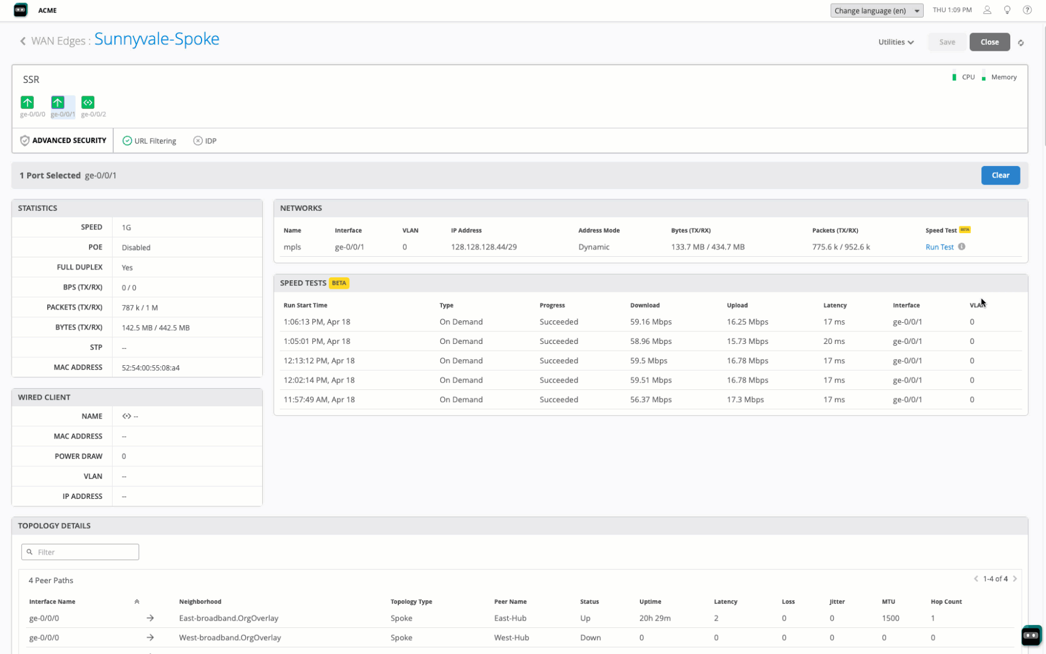Click the Run Test info icon
The image size is (1046, 654).
pos(961,247)
